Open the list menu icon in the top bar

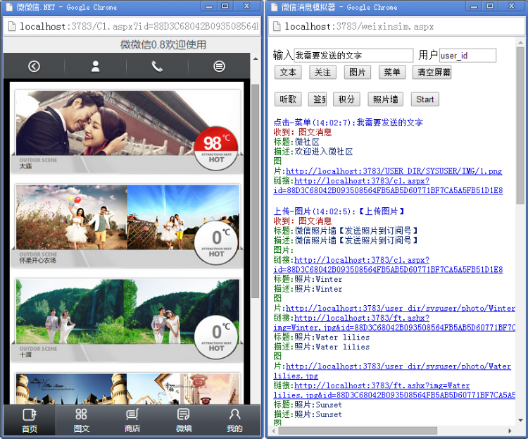click(219, 66)
